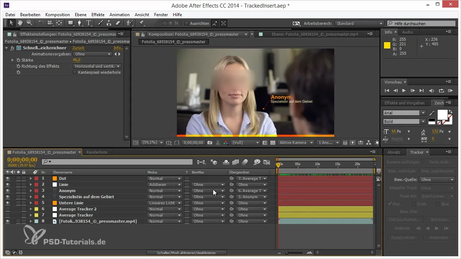This screenshot has height=259, width=461.
Task: Open the viewer zoom 59,1% dropdown
Action: tap(152, 142)
